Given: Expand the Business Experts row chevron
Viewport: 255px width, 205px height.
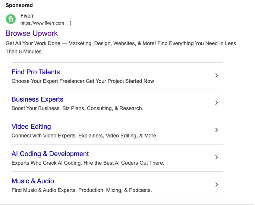Looking at the screenshot, I should [x=217, y=103].
